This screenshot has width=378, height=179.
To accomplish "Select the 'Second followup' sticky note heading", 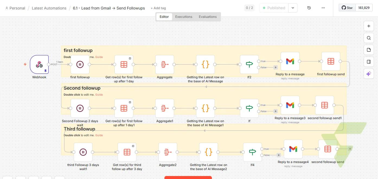I will (x=82, y=88).
